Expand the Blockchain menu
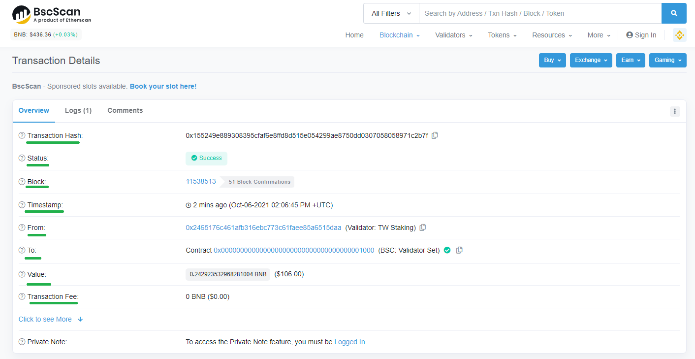 [x=399, y=35]
